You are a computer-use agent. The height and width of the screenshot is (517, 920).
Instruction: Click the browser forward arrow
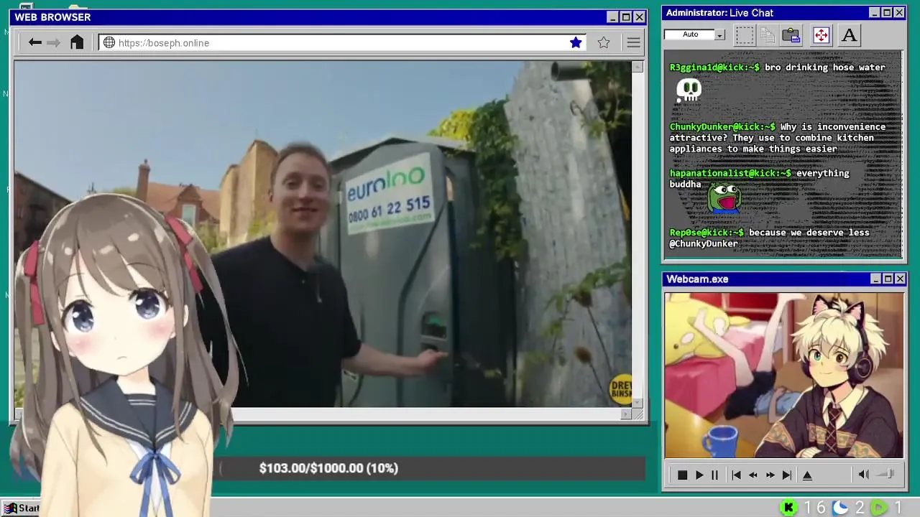click(x=54, y=42)
